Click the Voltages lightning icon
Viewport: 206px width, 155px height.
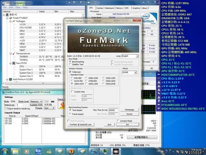pyautogui.click(x=14, y=21)
